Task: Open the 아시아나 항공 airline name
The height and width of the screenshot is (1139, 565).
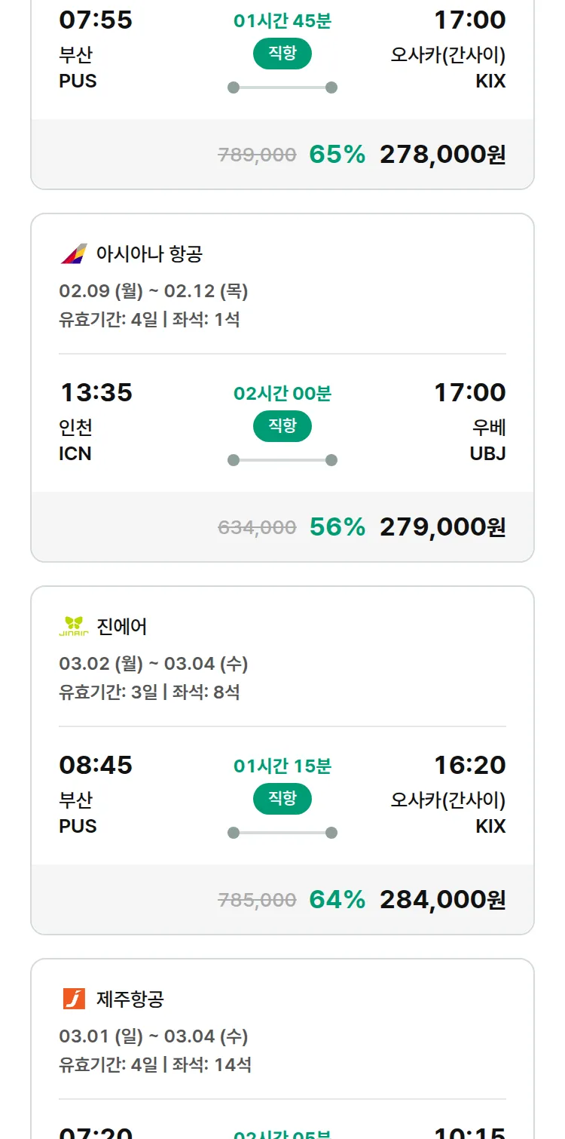Action: coord(149,254)
